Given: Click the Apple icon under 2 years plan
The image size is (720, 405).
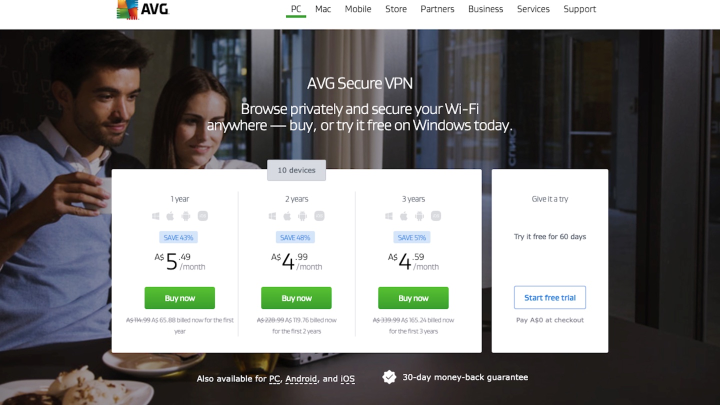Looking at the screenshot, I should [287, 216].
